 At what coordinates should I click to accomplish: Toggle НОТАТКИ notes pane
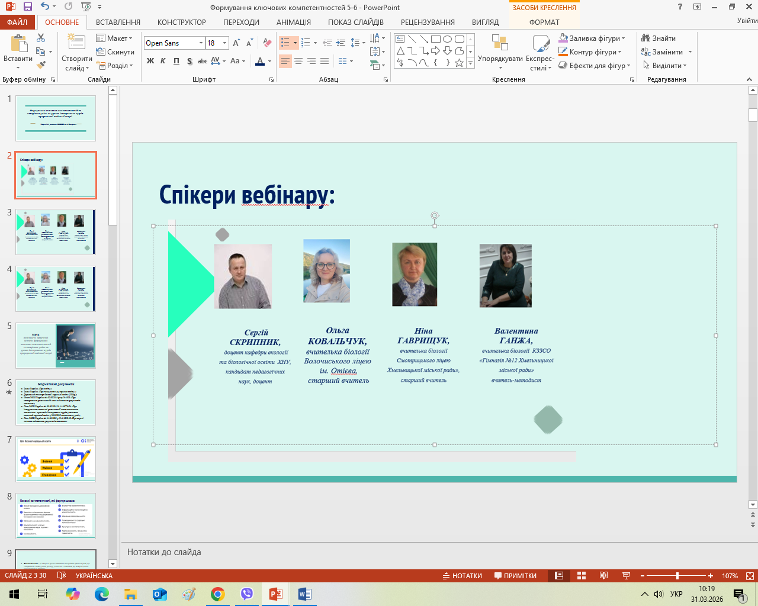click(x=462, y=576)
